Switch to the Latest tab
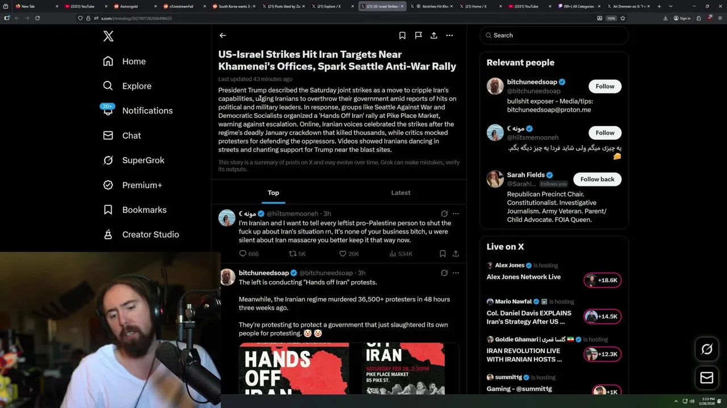The width and height of the screenshot is (727, 408). pyautogui.click(x=400, y=193)
